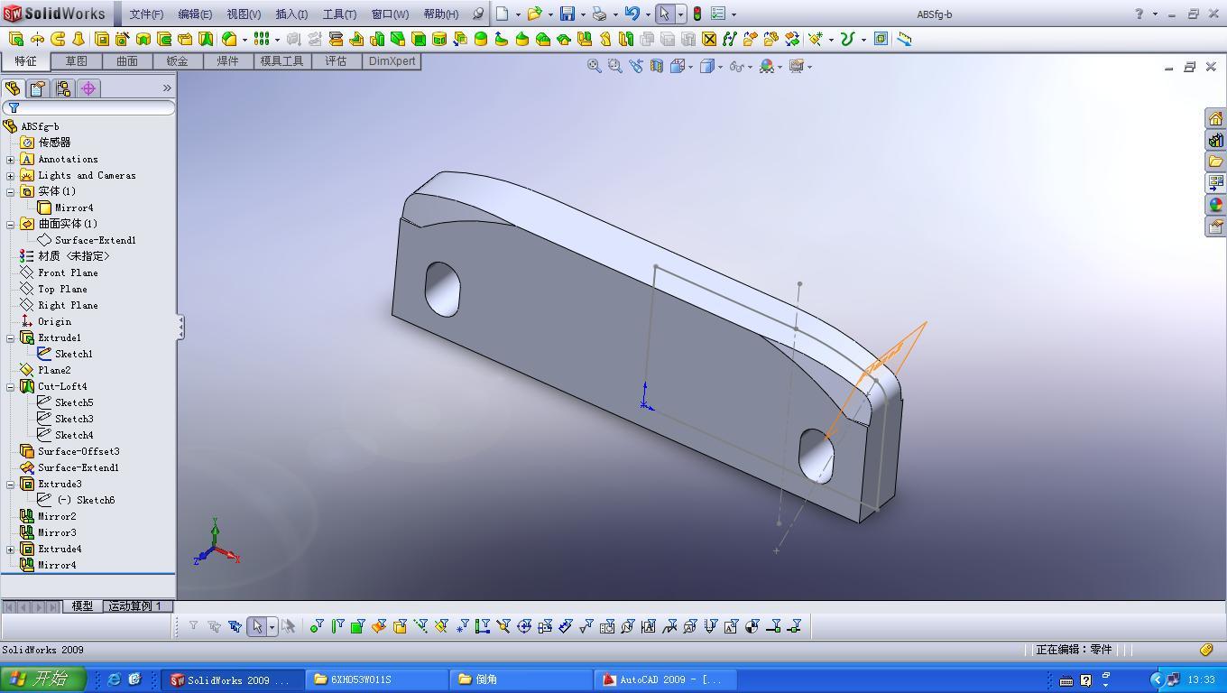The width and height of the screenshot is (1227, 693).
Task: Click the Rebuild traffic light icon
Action: click(x=697, y=14)
